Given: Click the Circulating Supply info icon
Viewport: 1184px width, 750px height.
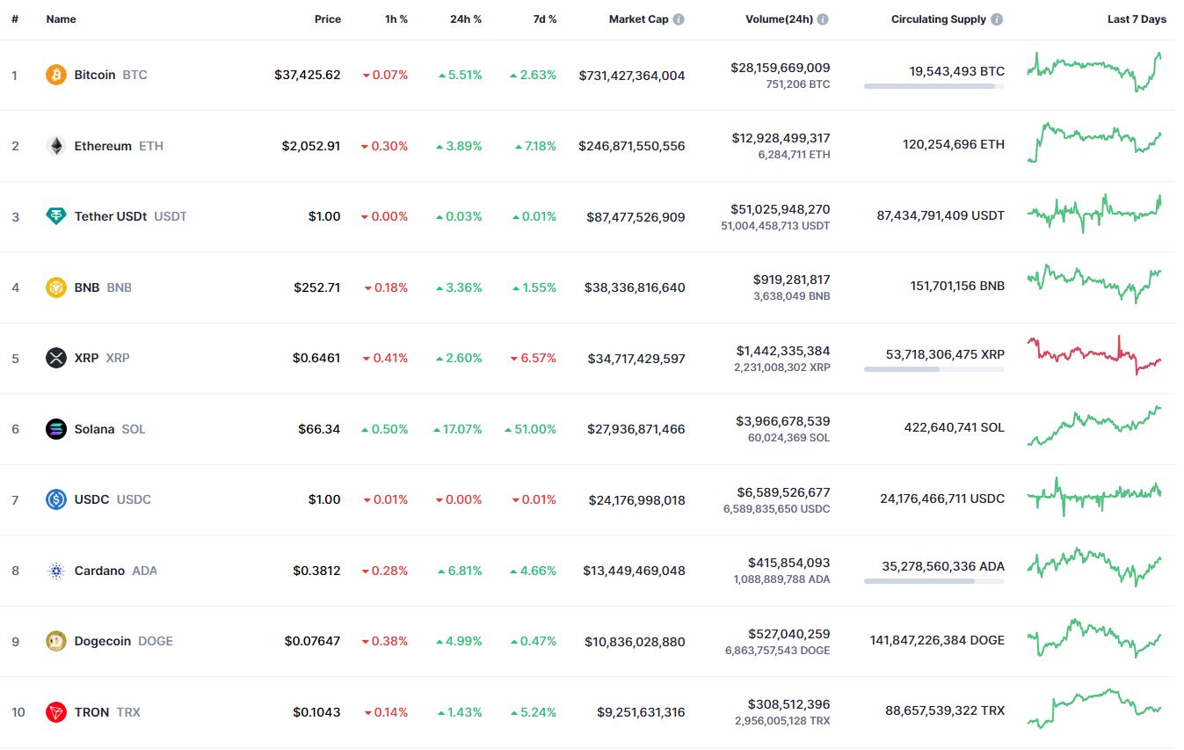Looking at the screenshot, I should pyautogui.click(x=997, y=19).
